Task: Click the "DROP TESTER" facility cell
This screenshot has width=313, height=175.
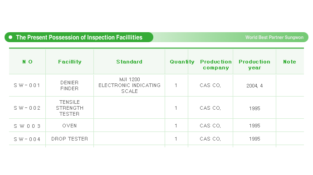Action: [x=69, y=139]
